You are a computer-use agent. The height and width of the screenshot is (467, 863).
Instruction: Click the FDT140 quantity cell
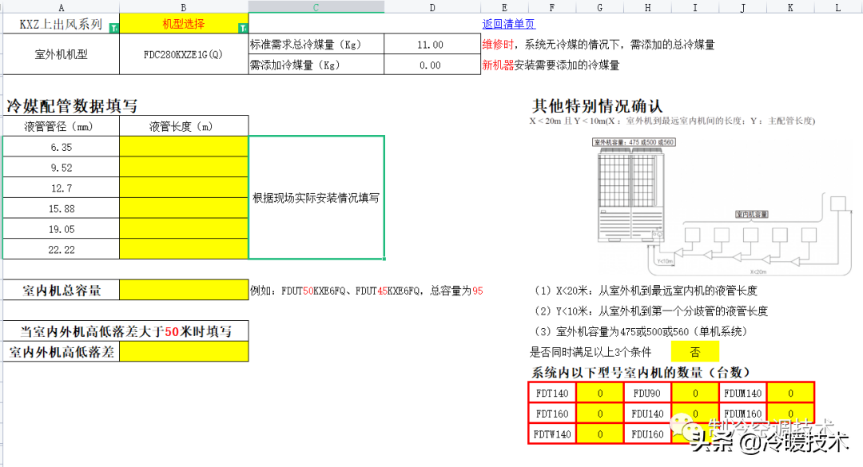click(599, 392)
